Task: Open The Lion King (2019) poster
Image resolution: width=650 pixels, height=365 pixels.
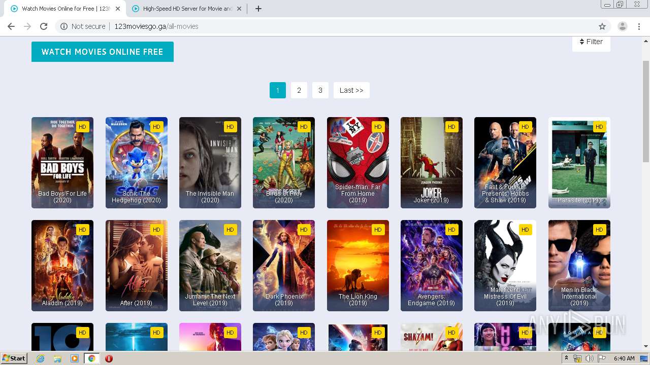Action: click(x=358, y=266)
